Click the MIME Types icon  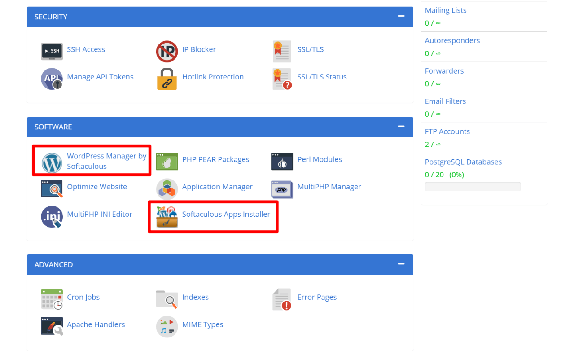coord(167,326)
